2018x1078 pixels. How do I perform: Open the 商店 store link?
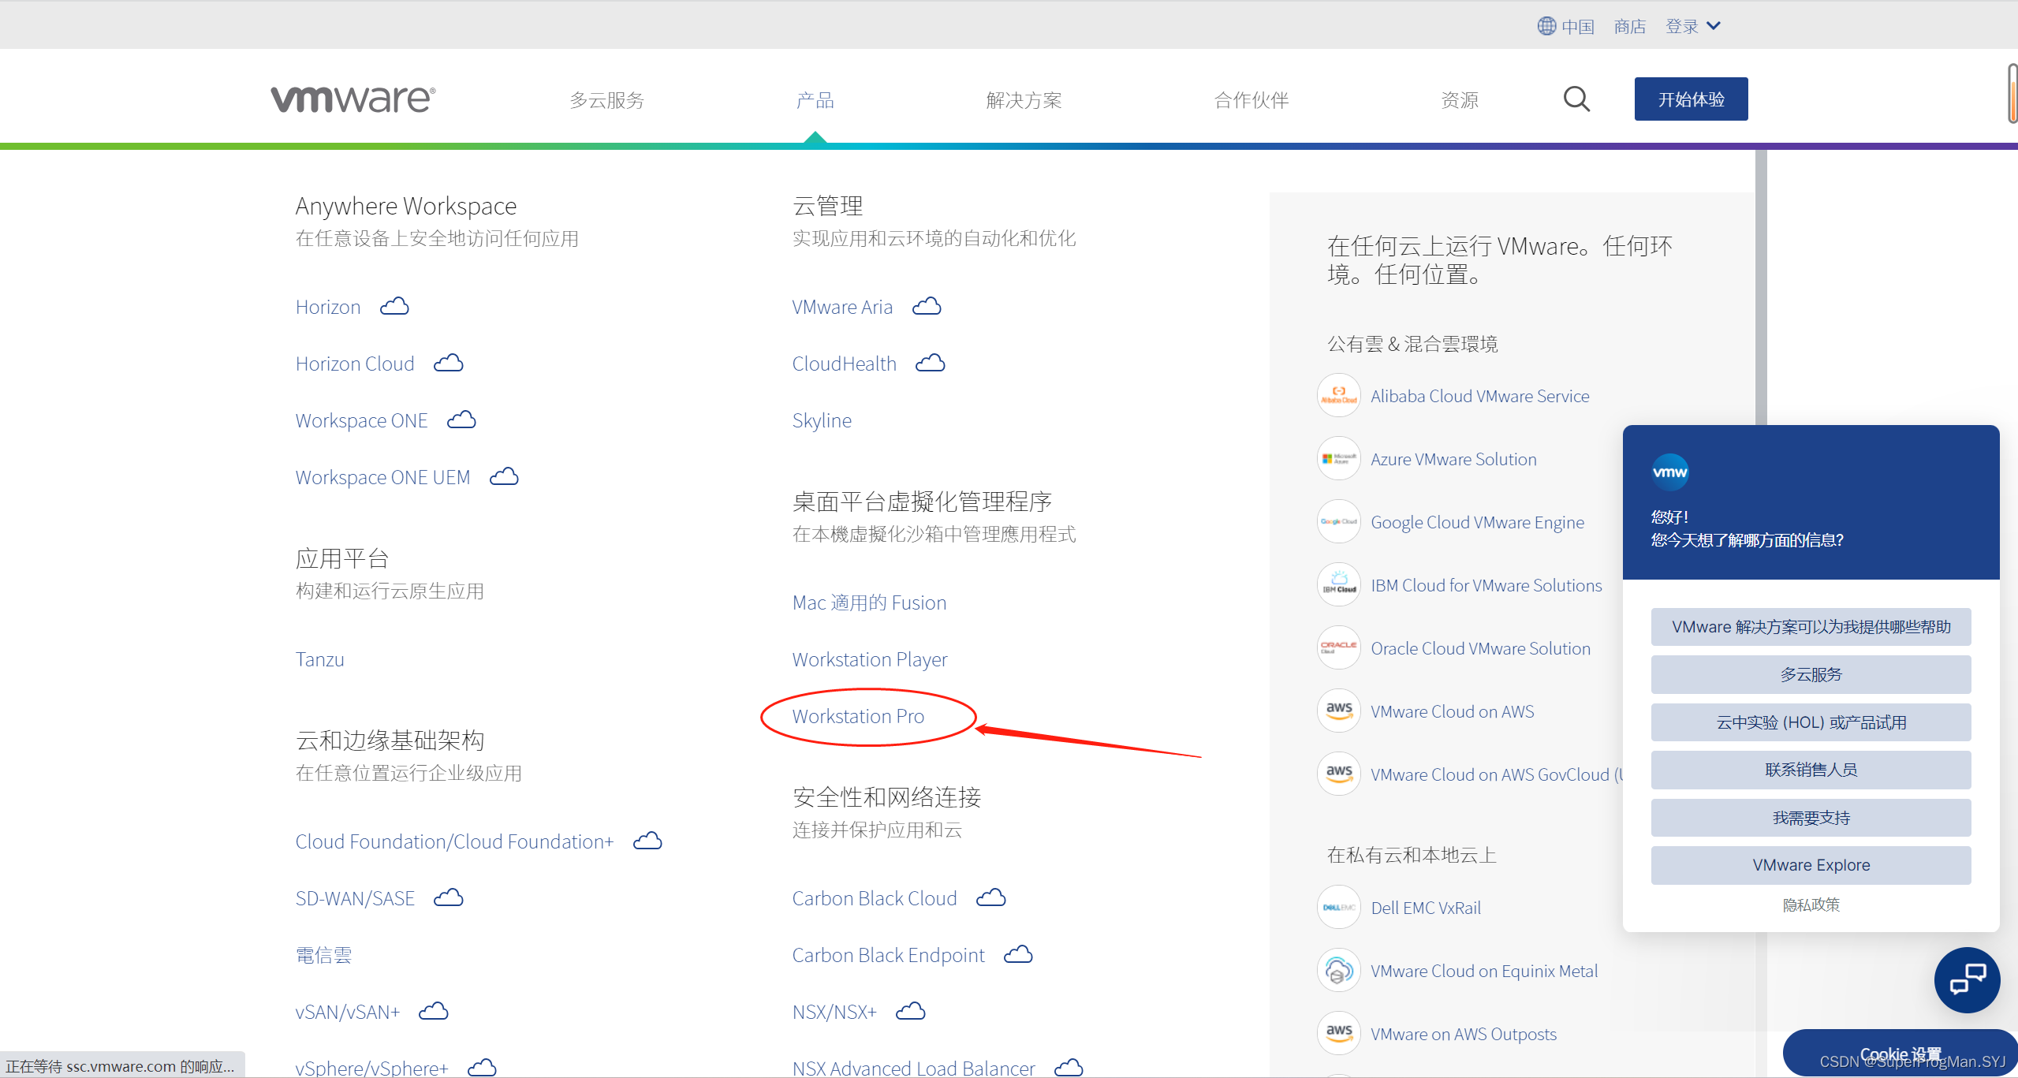[1629, 27]
